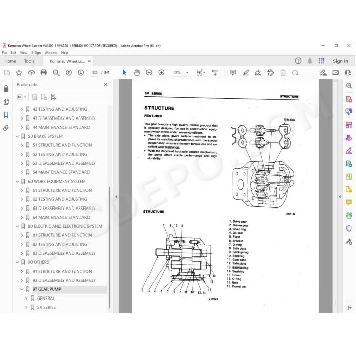The height and width of the screenshot is (356, 356).
Task: Share link with pen-link icon
Action: [323, 73]
